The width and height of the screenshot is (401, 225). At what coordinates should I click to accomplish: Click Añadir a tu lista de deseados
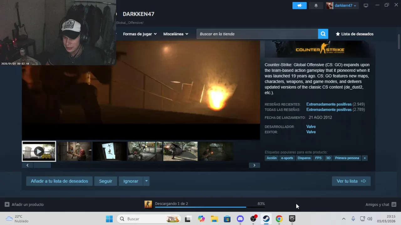click(x=59, y=181)
